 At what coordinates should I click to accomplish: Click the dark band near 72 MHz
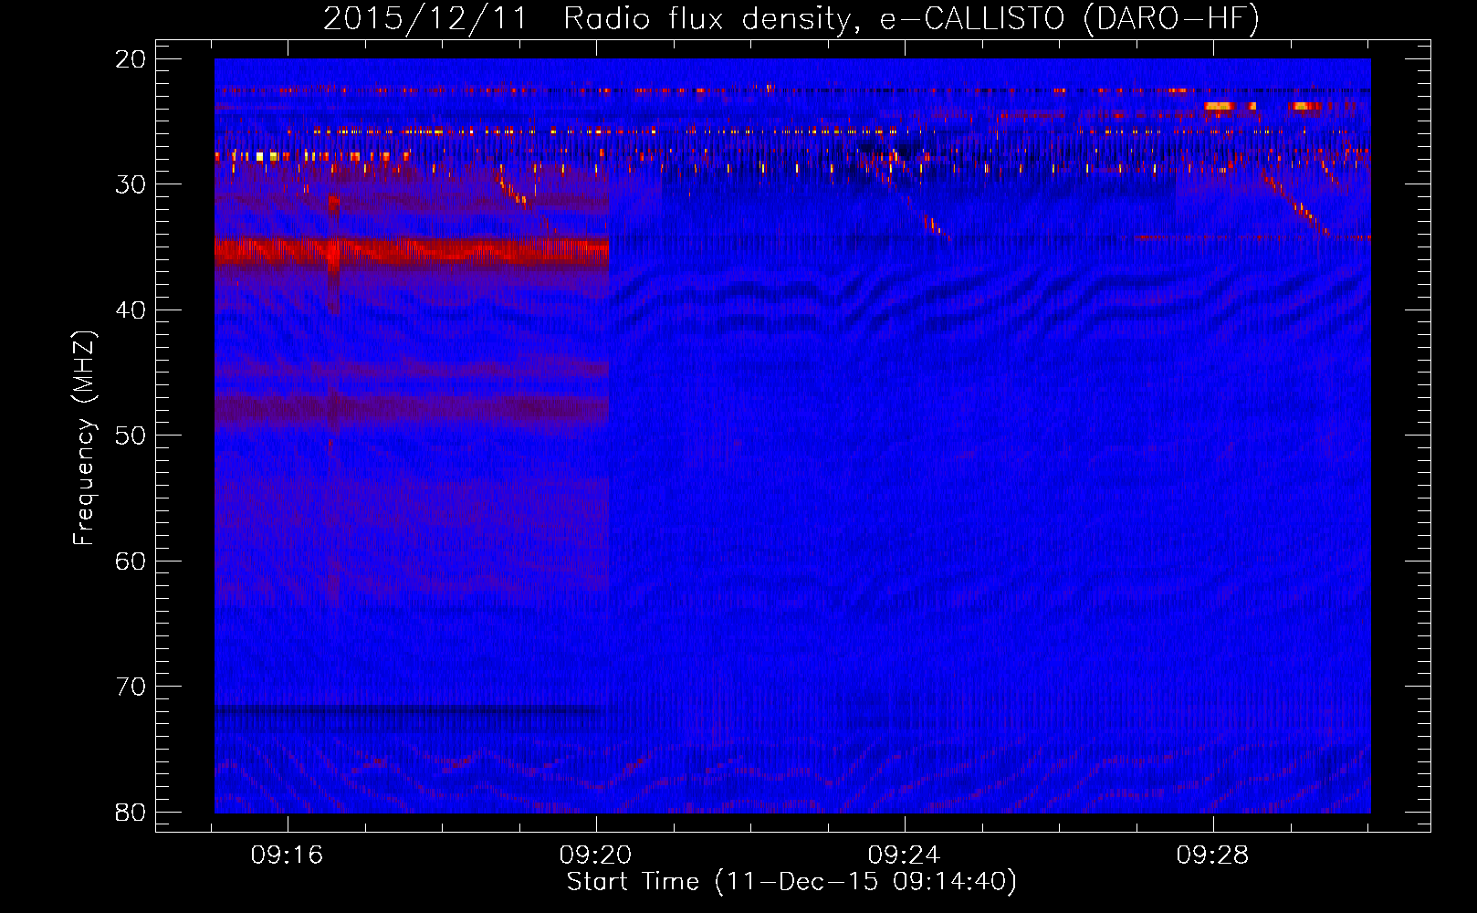tap(412, 708)
